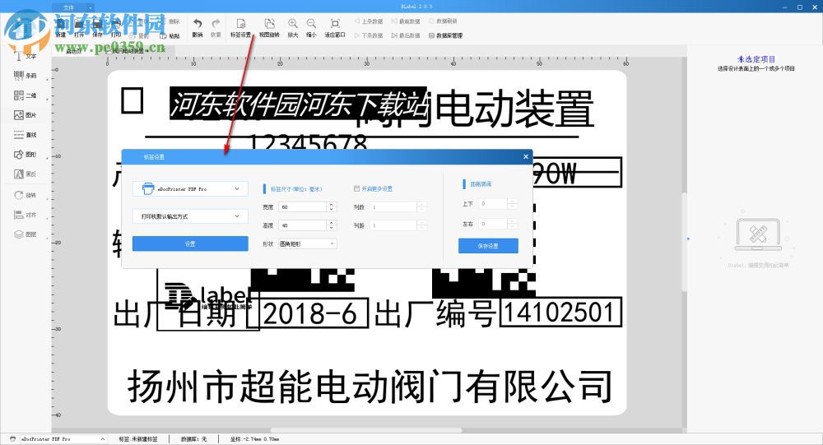
Task: Select the 条码 barcode tool
Action: (25, 76)
